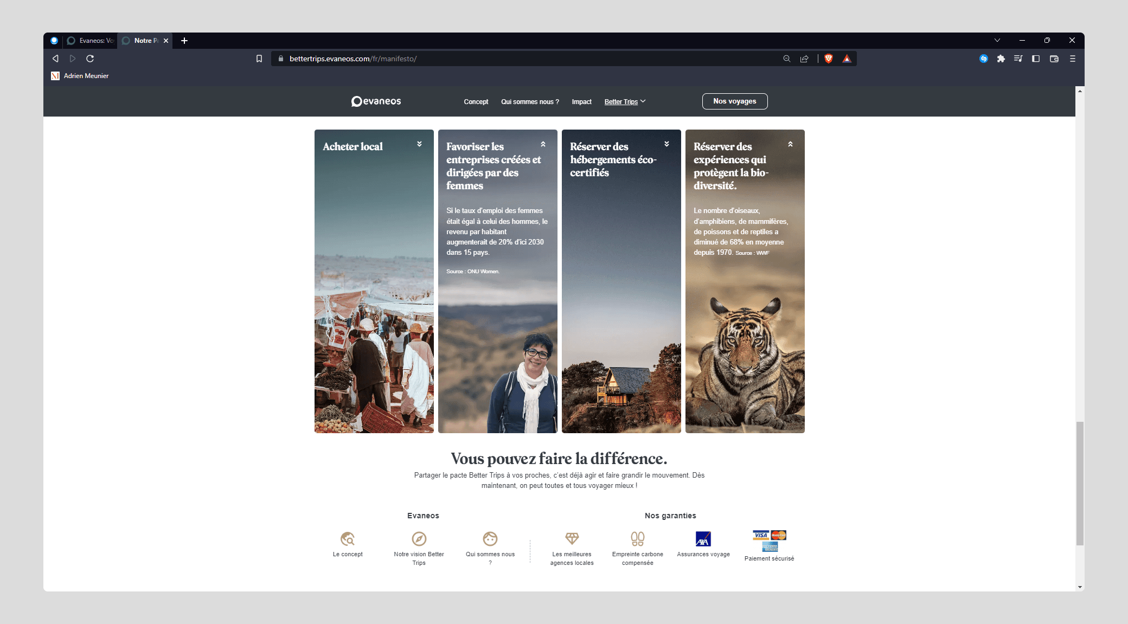This screenshot has width=1128, height=624.
Task: Toggle the browser sidebar panel
Action: click(1035, 59)
